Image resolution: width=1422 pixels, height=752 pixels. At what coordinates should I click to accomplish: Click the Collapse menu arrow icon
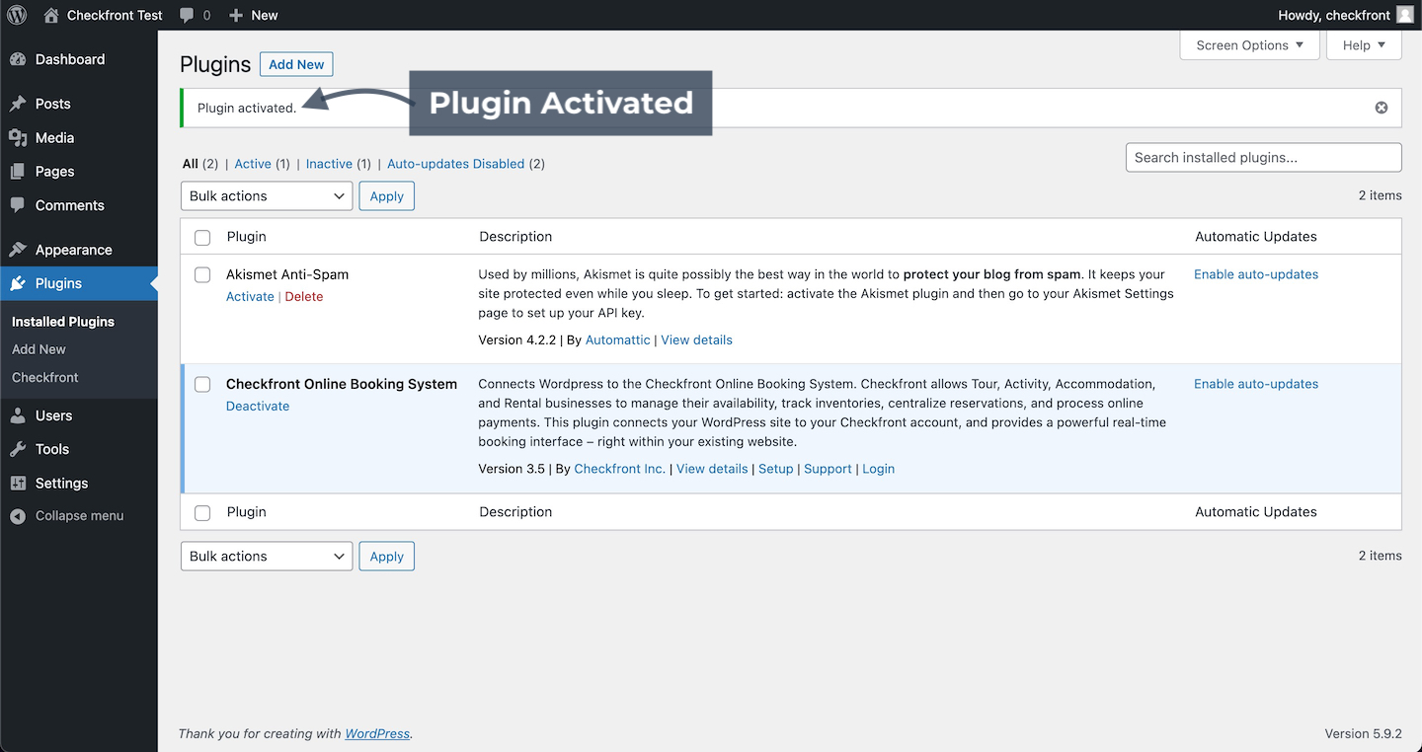(18, 516)
